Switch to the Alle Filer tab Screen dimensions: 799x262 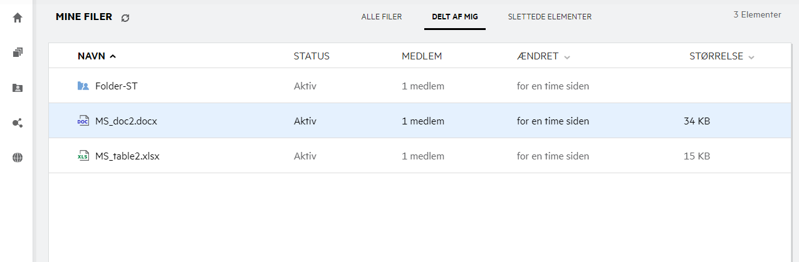click(382, 17)
